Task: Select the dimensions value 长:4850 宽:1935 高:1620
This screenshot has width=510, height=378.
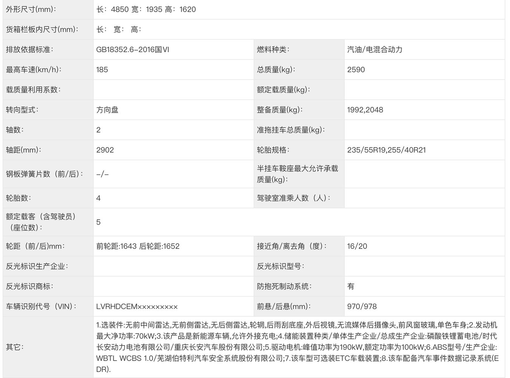Action: click(146, 9)
